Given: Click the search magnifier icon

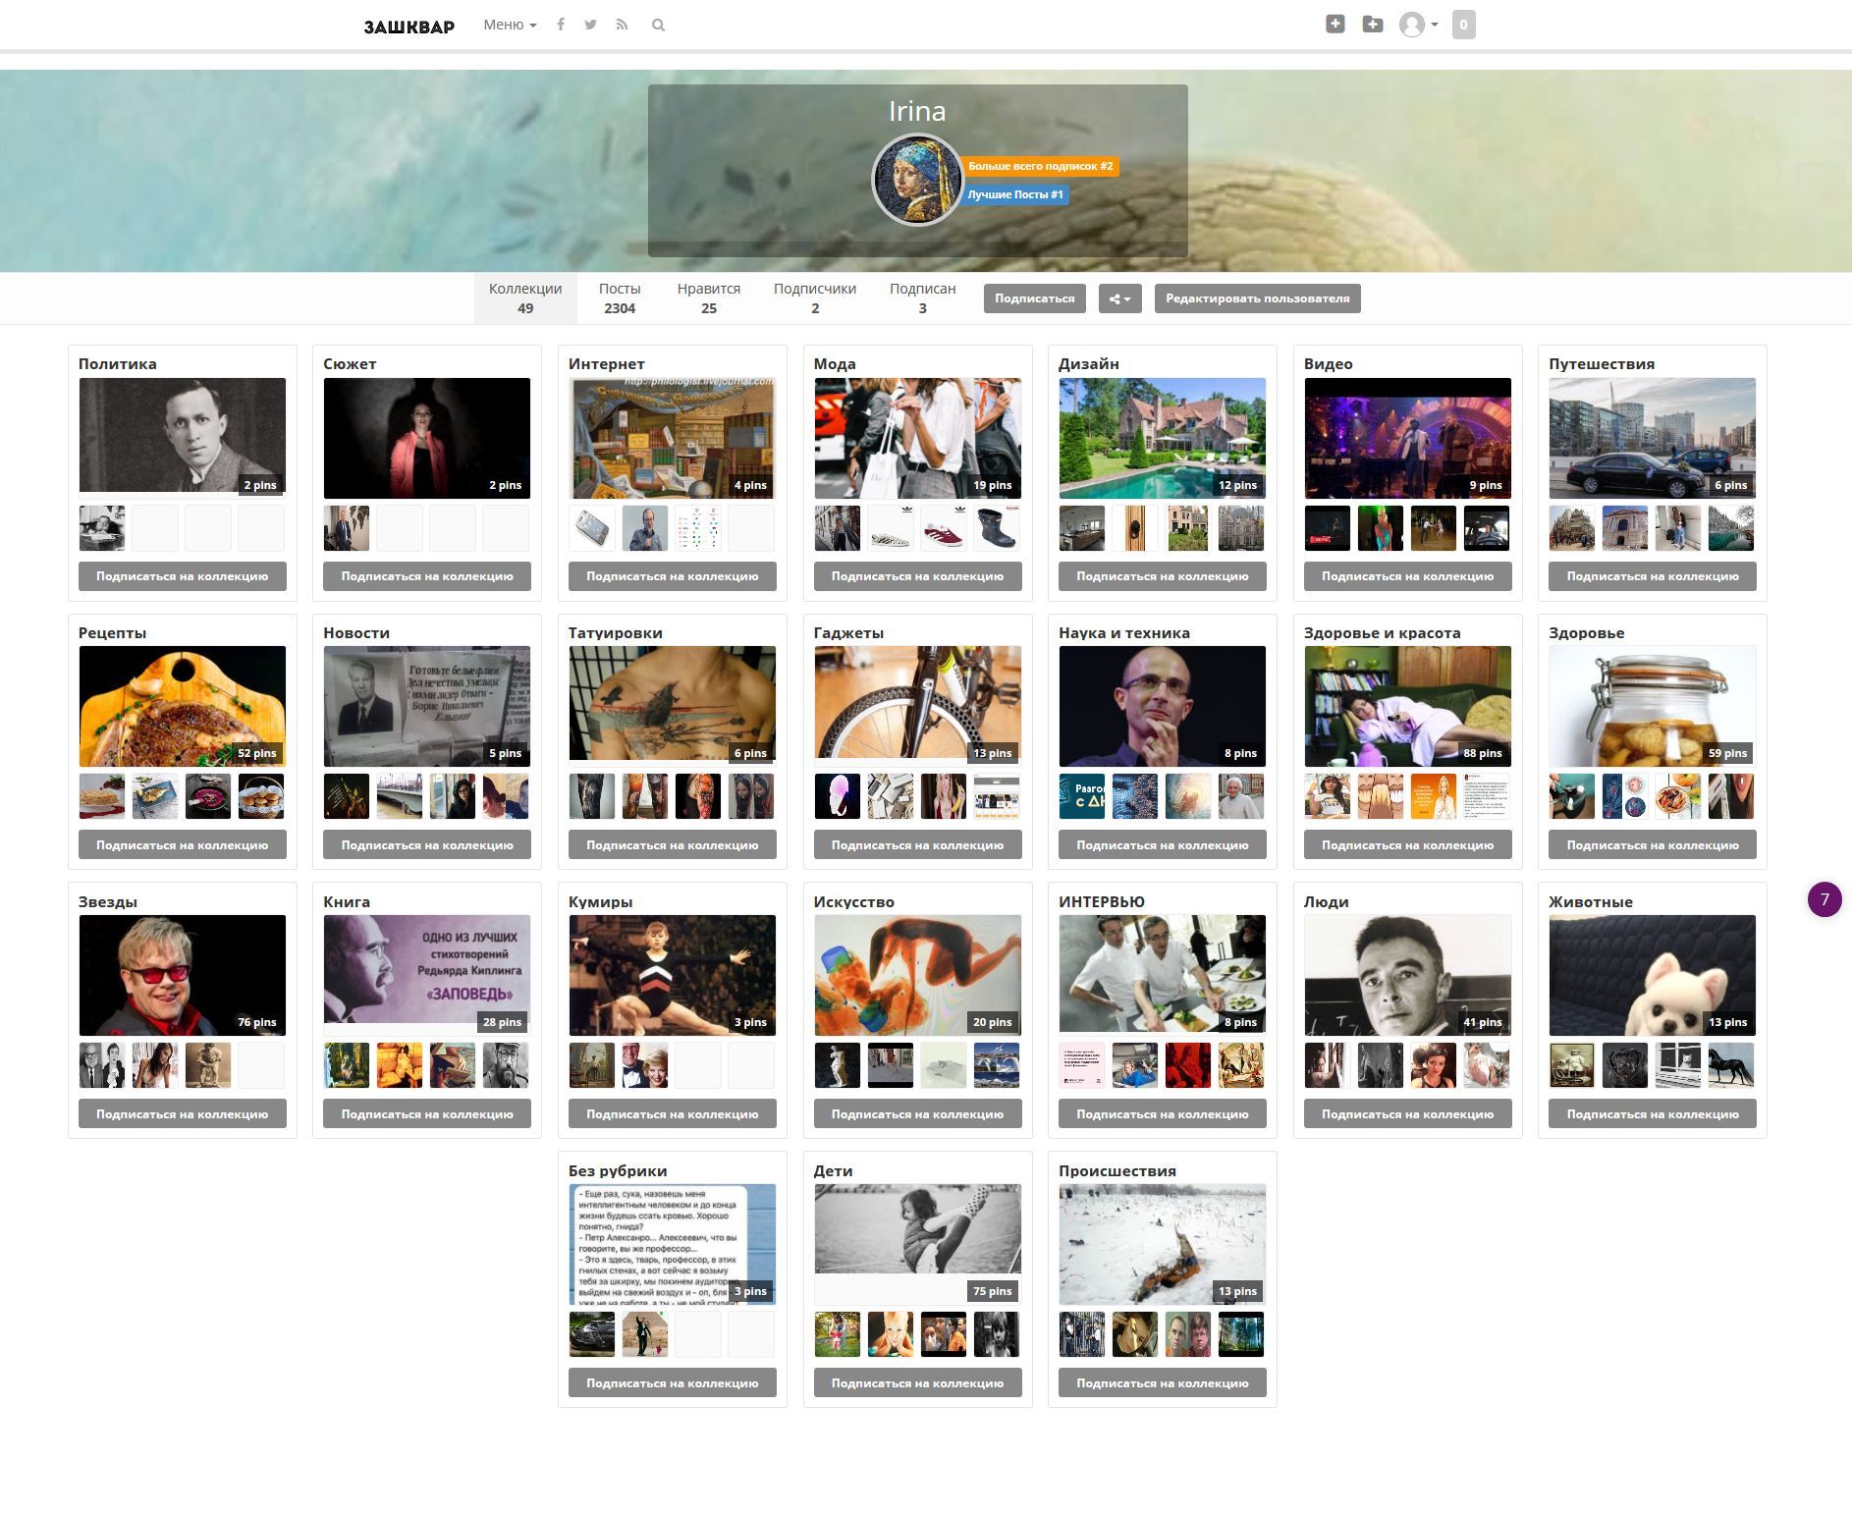Looking at the screenshot, I should pos(658,26).
